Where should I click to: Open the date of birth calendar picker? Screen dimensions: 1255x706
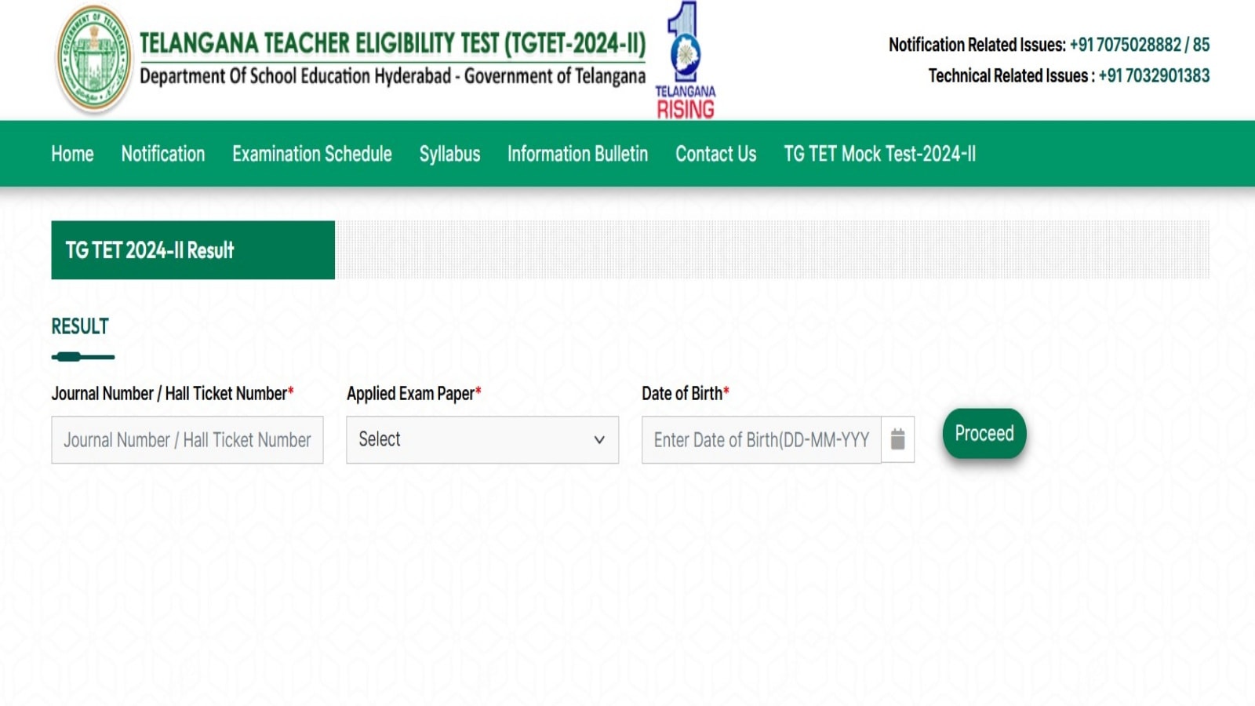pos(898,439)
